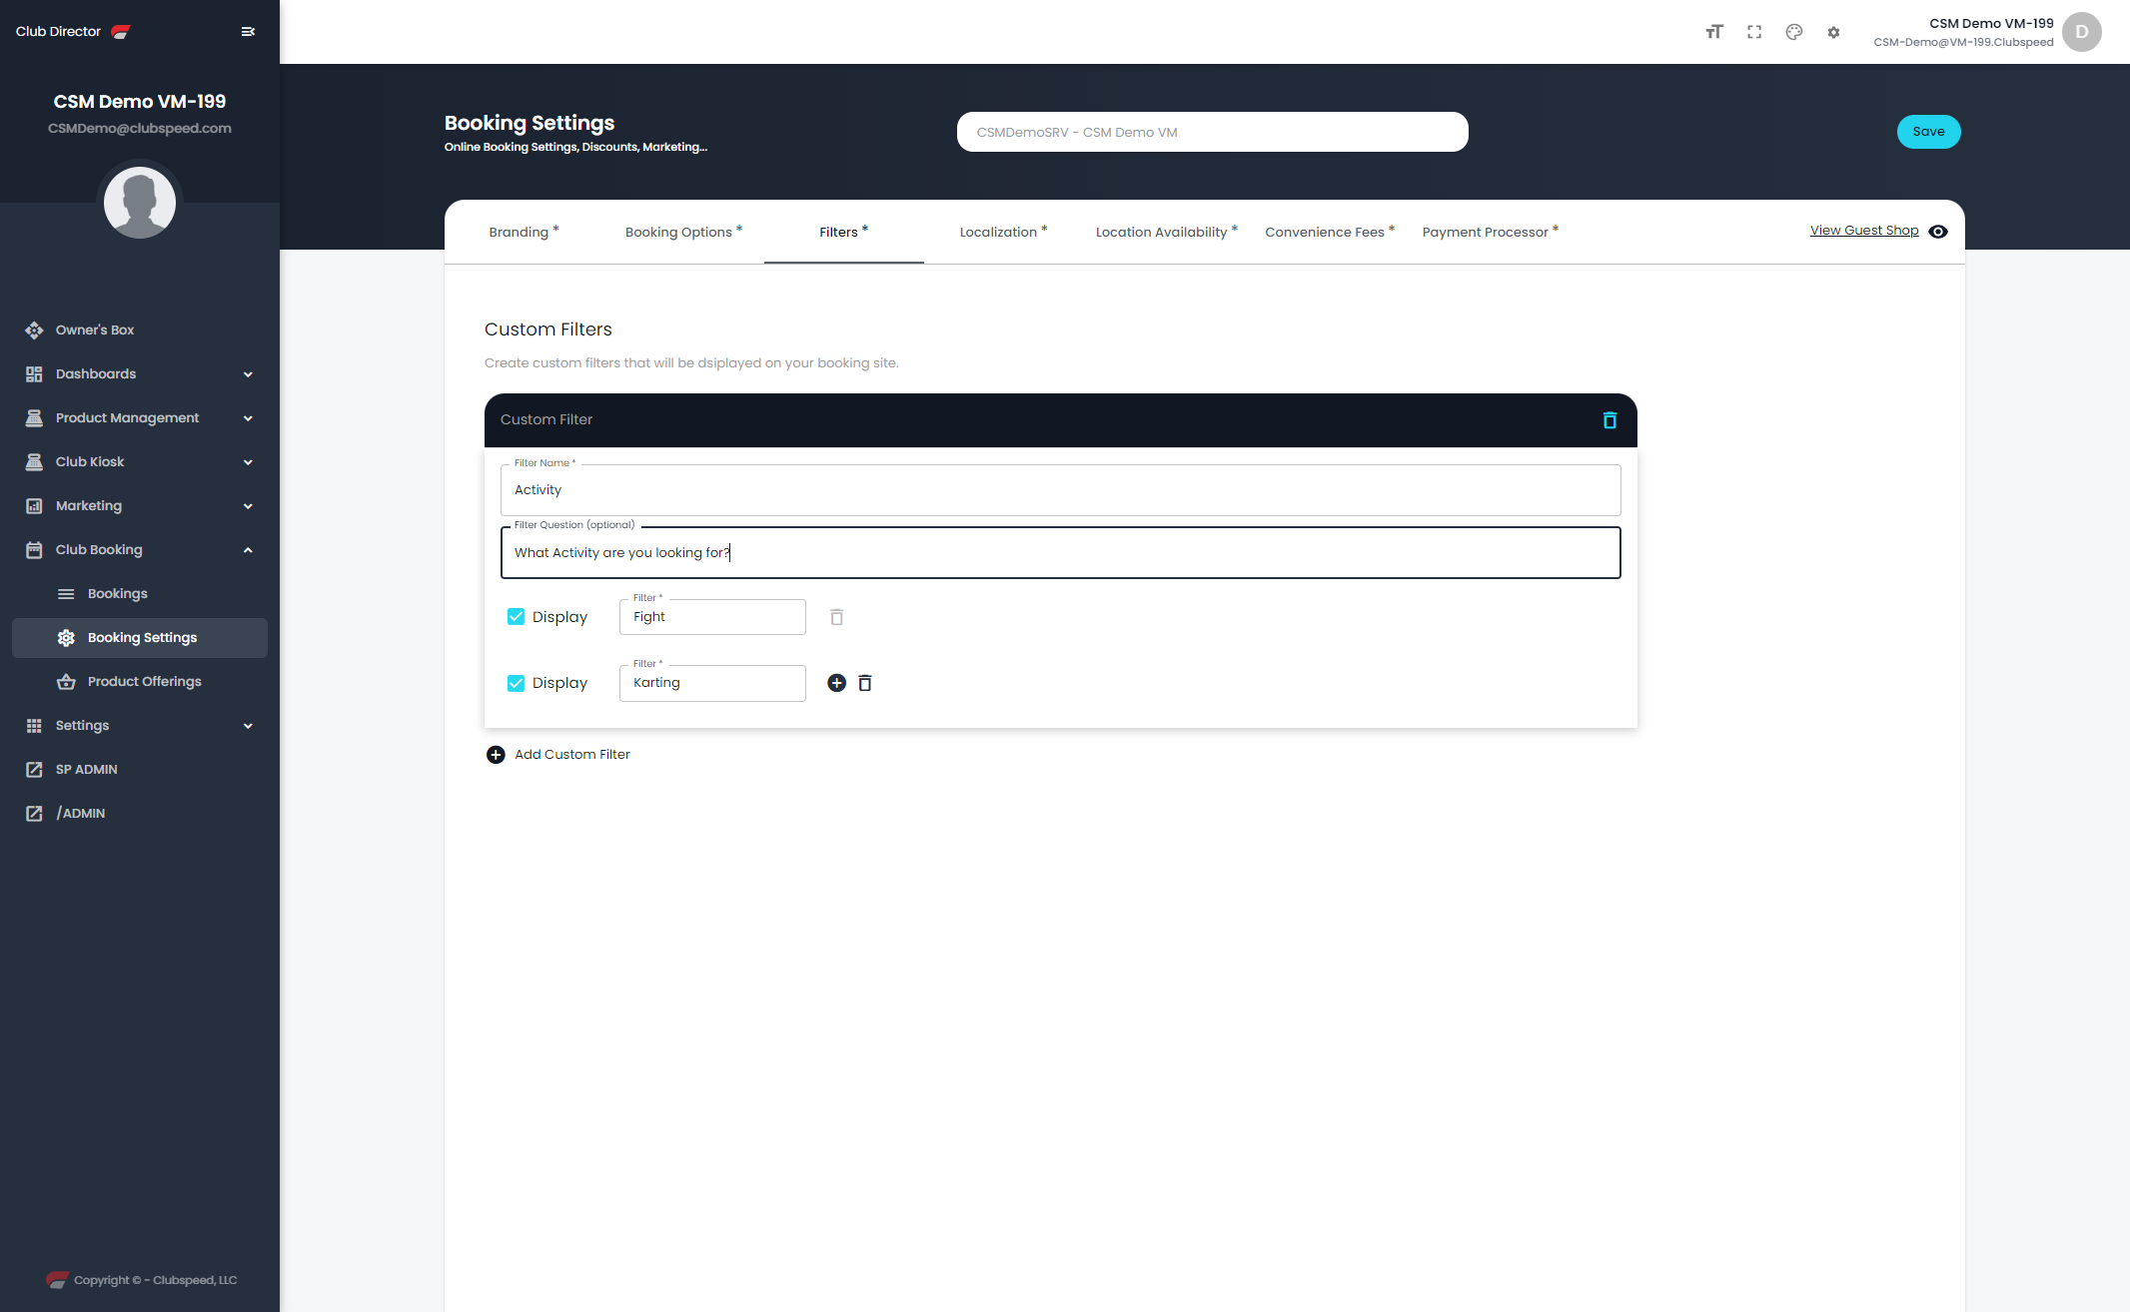The height and width of the screenshot is (1312, 2130).
Task: Click the D user avatar
Action: [2082, 32]
